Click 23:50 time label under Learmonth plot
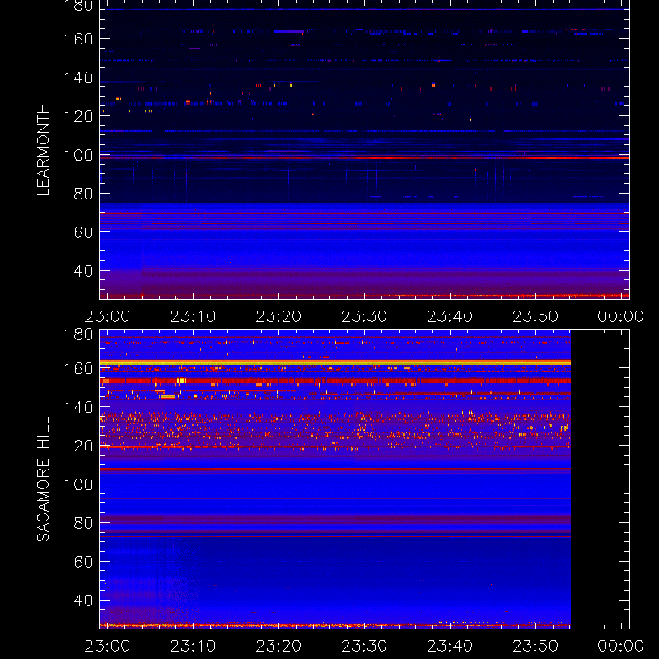 [x=535, y=316]
